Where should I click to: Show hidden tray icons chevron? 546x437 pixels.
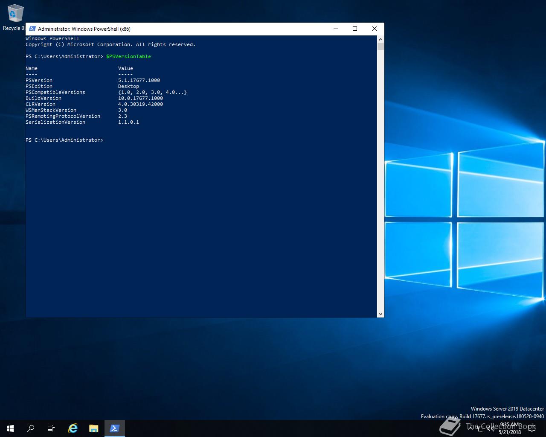pos(471,428)
